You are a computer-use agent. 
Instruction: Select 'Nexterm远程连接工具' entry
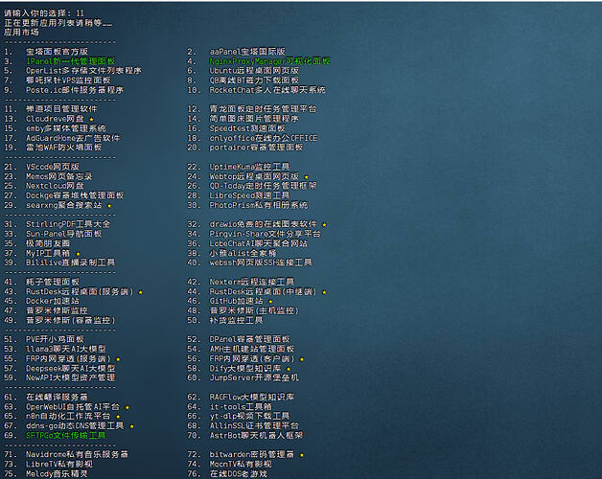pyautogui.click(x=252, y=282)
